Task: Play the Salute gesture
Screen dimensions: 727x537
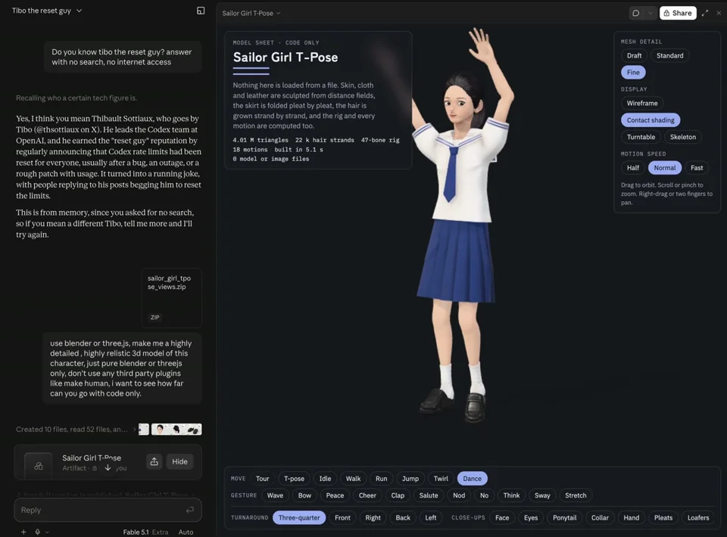Action: (429, 495)
